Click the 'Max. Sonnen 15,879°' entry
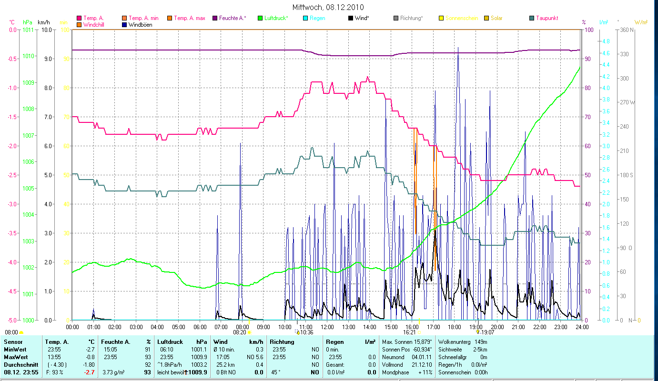 point(407,342)
